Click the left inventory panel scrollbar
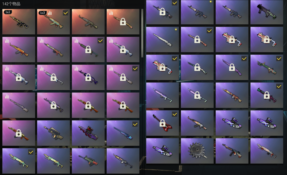Viewport: 287px width, 175px height. click(142, 33)
